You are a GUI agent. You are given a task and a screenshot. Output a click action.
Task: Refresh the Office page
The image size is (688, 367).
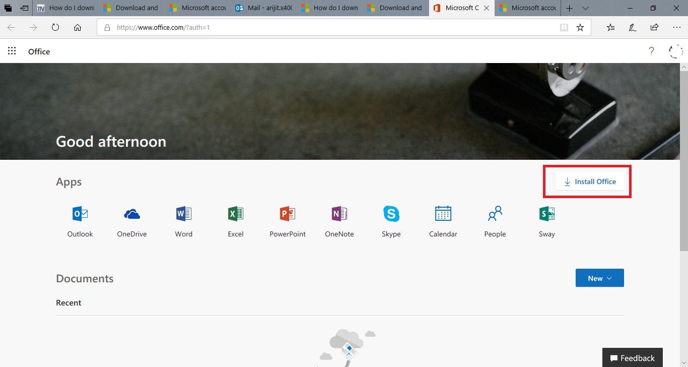[55, 28]
